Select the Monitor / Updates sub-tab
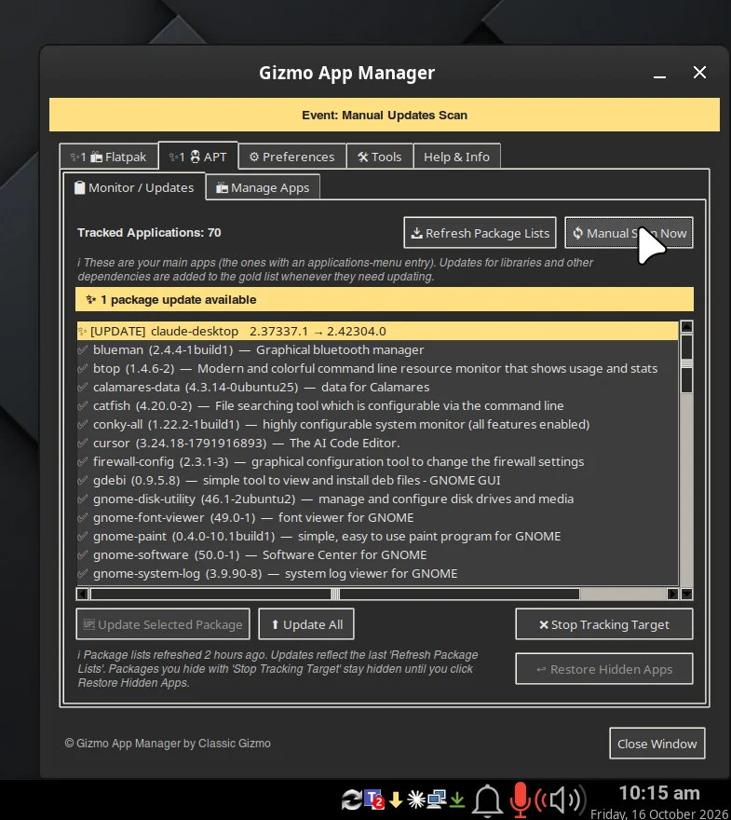Screen dimensions: 731x820 (134, 187)
